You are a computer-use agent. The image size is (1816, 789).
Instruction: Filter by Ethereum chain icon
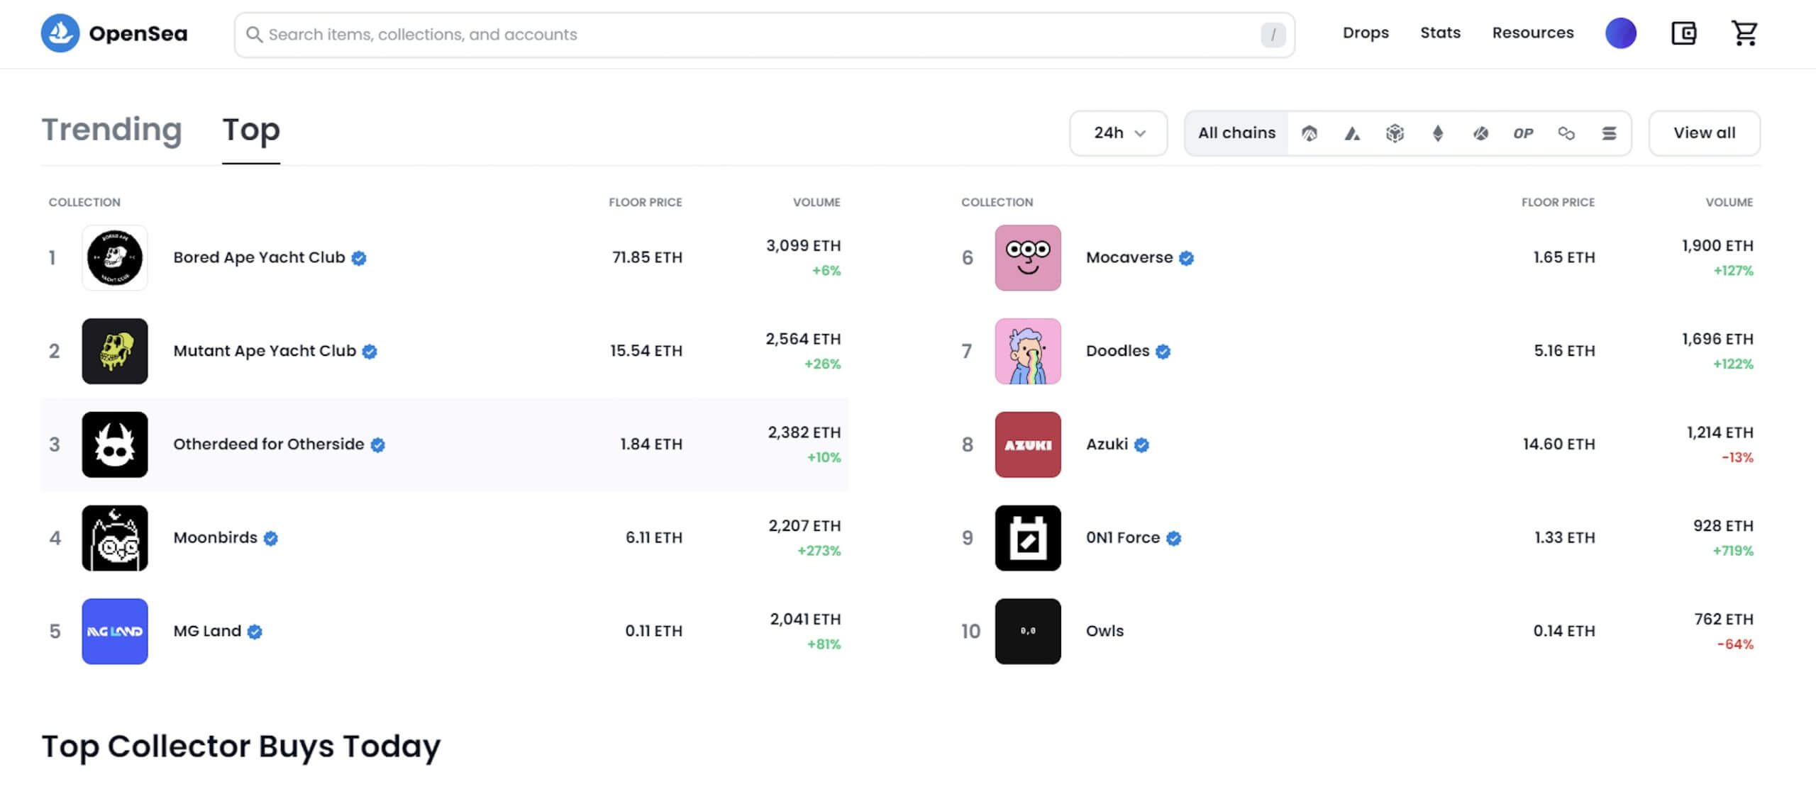click(1438, 133)
